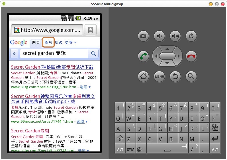
Task: Click the Google logo
Action: (19, 42)
